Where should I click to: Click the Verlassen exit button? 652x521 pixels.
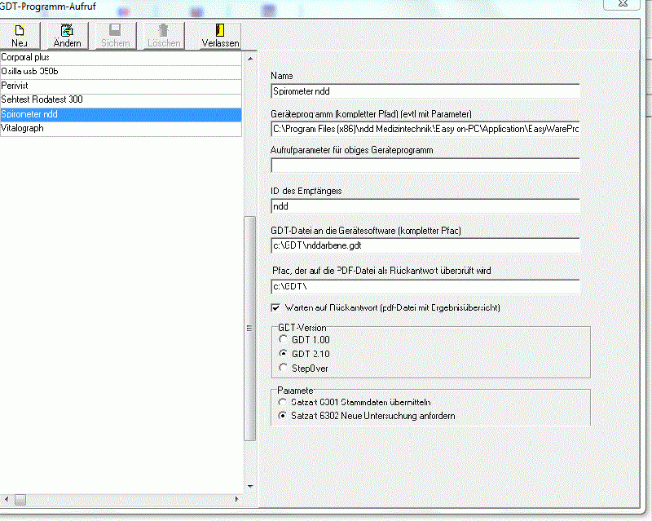220,36
